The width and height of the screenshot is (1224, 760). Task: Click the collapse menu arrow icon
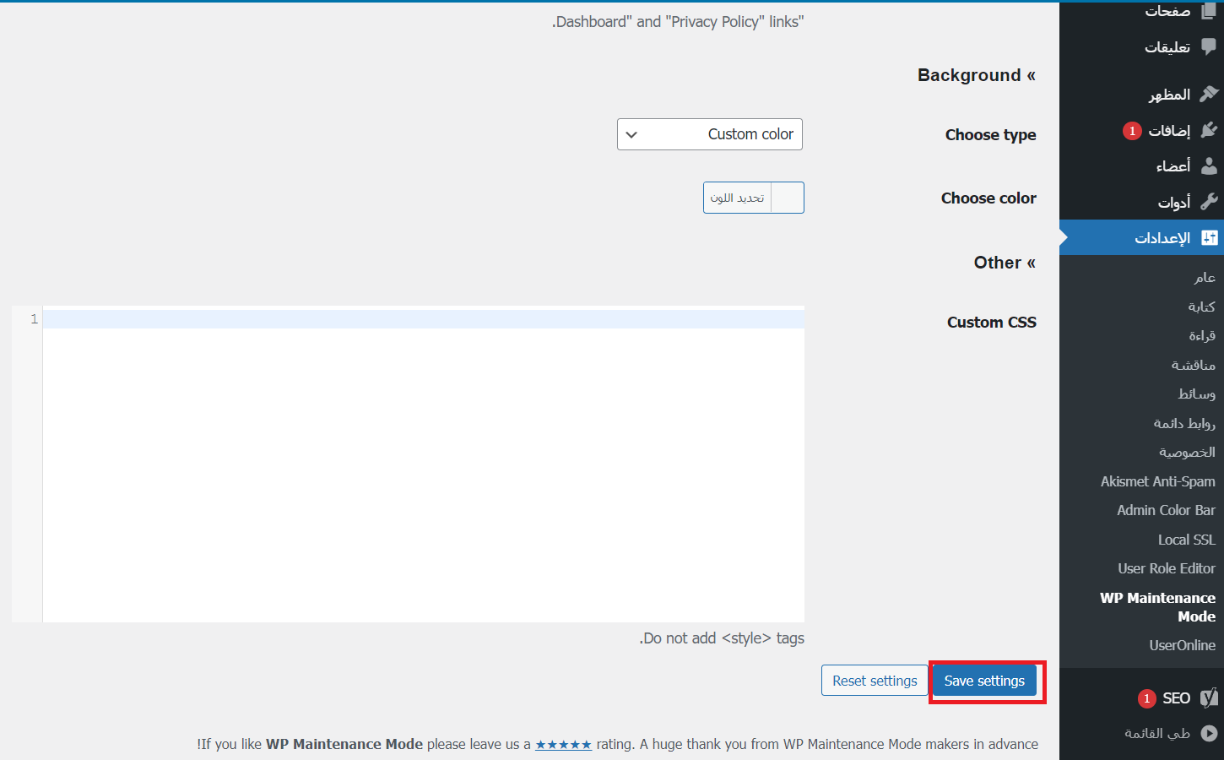tap(1209, 733)
